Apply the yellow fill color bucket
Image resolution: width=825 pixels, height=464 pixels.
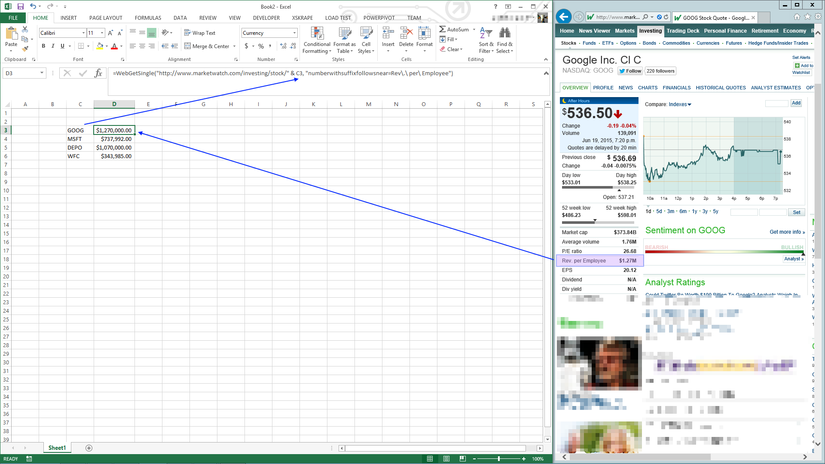coord(100,46)
